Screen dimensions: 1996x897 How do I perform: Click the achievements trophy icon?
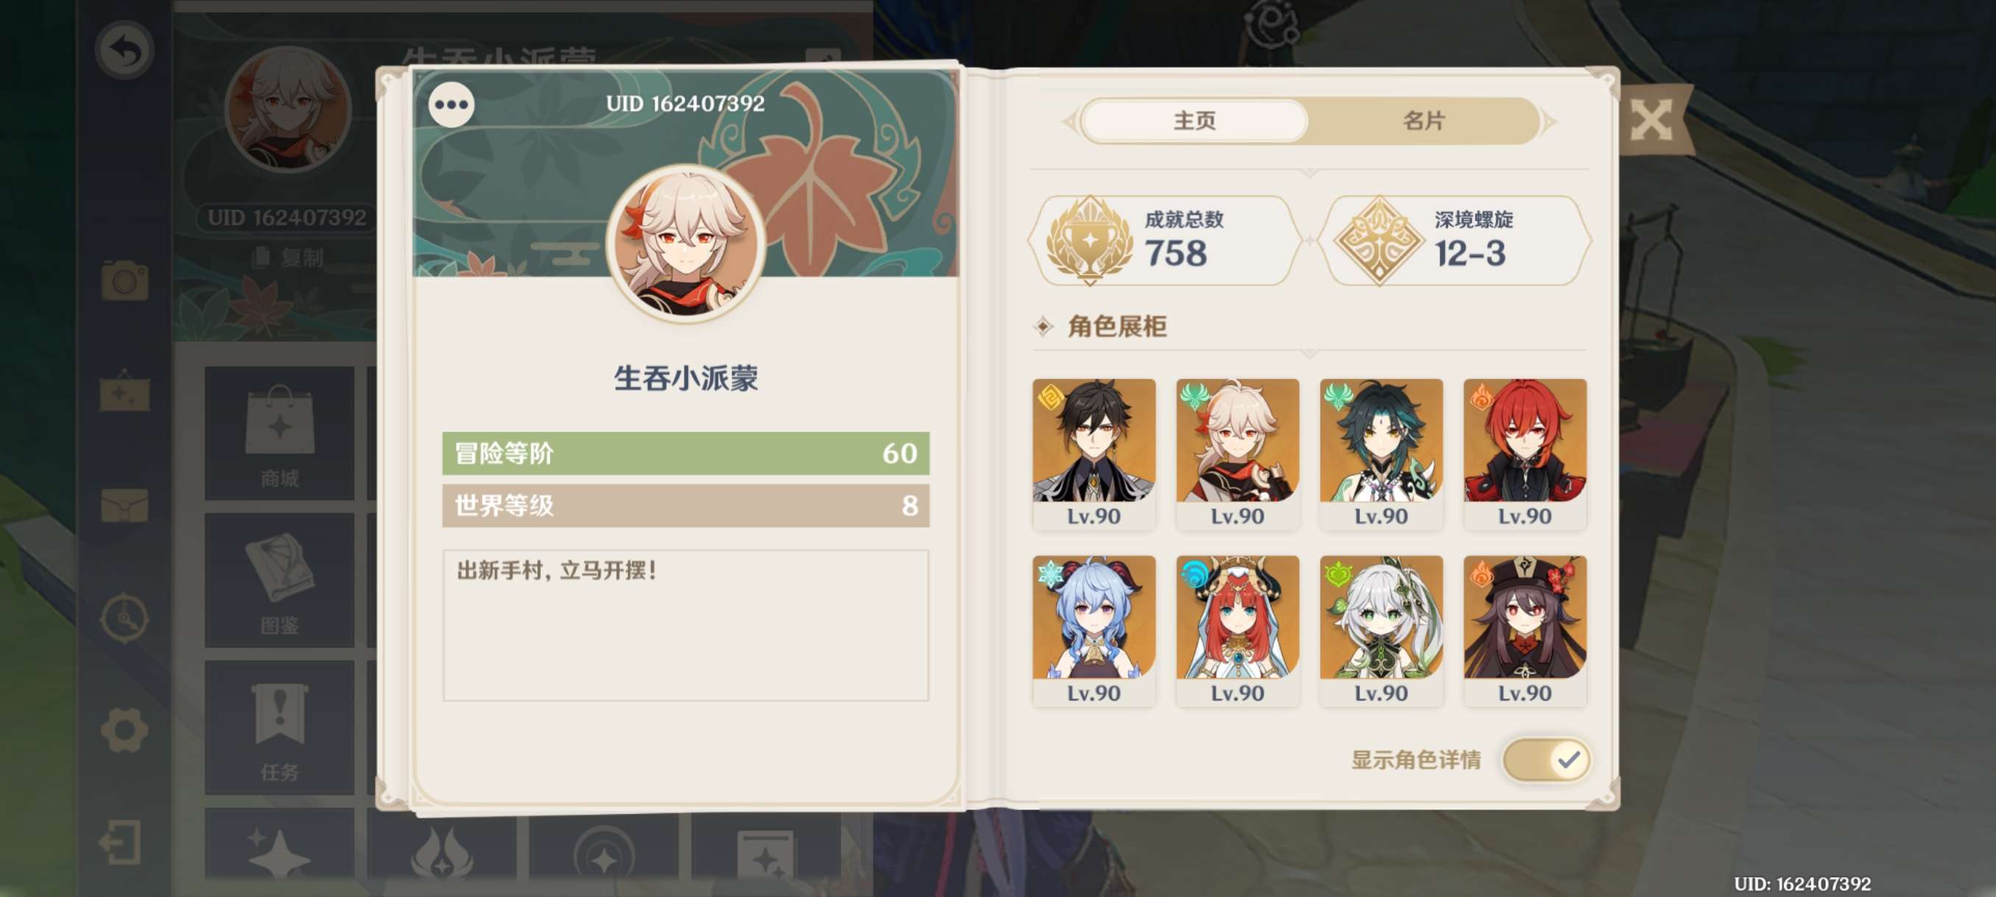(x=1089, y=240)
